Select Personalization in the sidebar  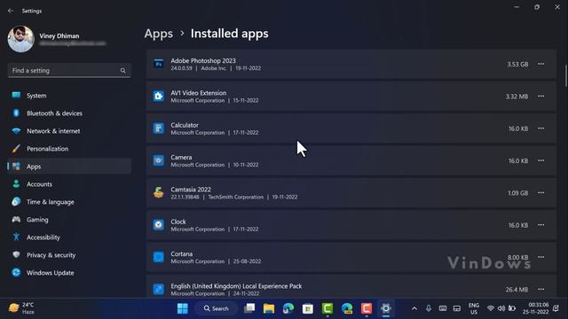pos(69,149)
